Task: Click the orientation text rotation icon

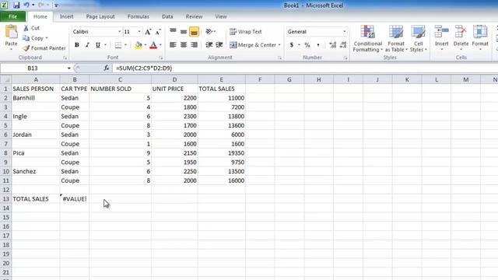Action: point(209,31)
